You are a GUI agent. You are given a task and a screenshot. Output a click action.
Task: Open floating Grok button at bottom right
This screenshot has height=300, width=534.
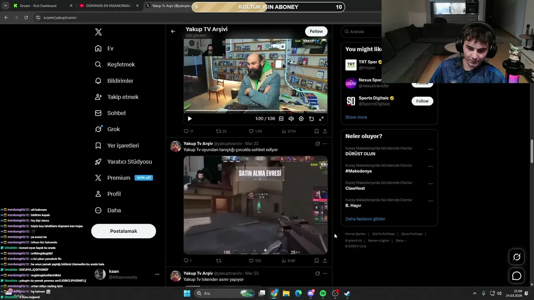click(x=516, y=257)
